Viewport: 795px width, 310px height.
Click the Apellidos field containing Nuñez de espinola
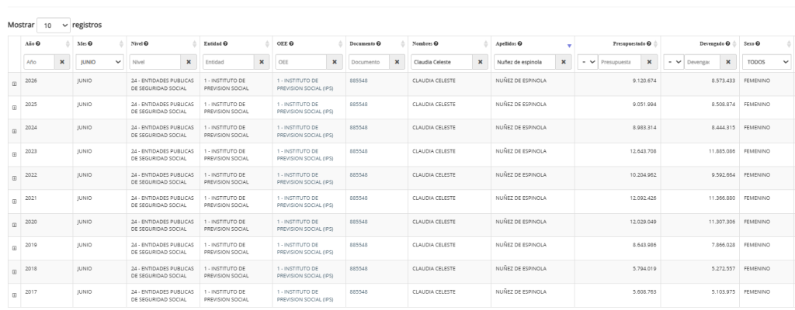[525, 62]
